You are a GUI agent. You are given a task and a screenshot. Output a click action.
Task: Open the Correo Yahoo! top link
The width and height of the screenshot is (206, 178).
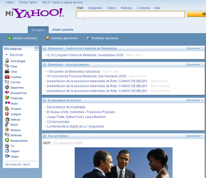[28, 2]
